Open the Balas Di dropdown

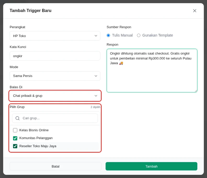point(55,96)
